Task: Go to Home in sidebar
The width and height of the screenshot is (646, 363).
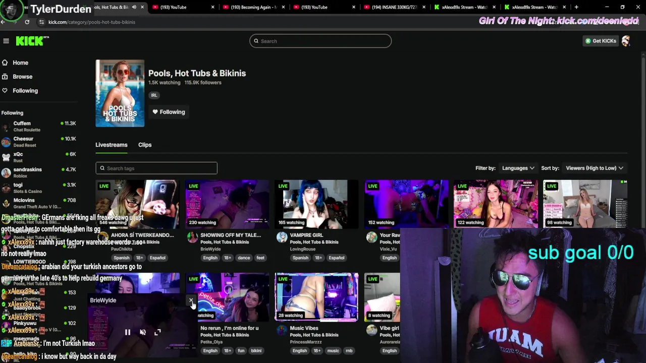Action: tap(20, 63)
